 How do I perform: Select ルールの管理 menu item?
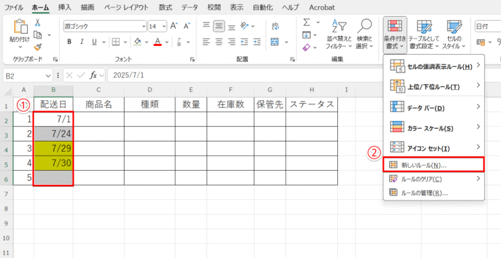coord(433,193)
